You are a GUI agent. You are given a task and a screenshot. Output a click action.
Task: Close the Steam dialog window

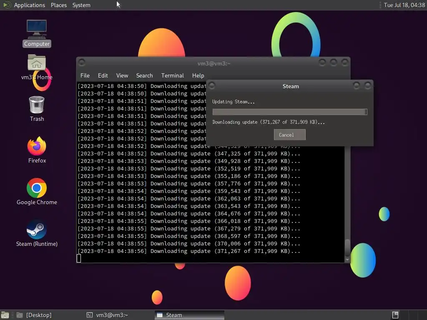[368, 86]
